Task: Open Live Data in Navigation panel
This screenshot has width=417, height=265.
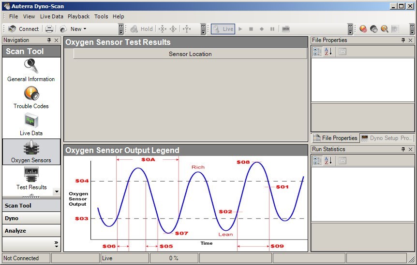Action: click(31, 125)
